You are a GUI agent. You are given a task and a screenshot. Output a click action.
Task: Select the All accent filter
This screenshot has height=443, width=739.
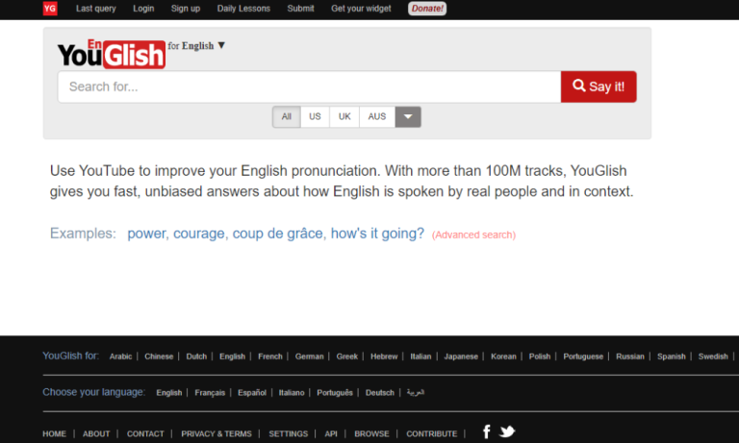[x=287, y=116]
